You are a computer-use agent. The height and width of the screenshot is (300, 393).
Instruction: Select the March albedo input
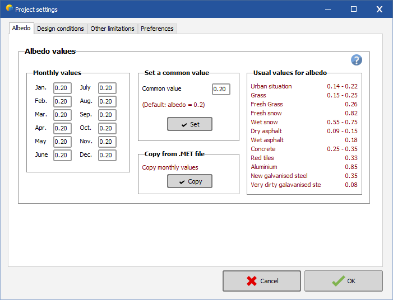point(62,115)
